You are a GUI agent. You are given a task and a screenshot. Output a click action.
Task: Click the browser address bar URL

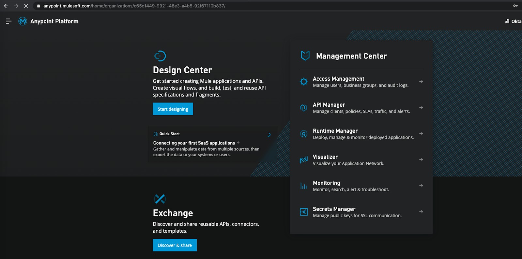coord(134,6)
